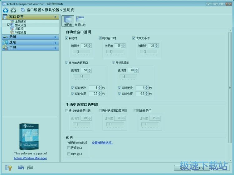The image size is (234, 175).
Task: Expand the 选项 sidebar panel
Action: (31, 42)
